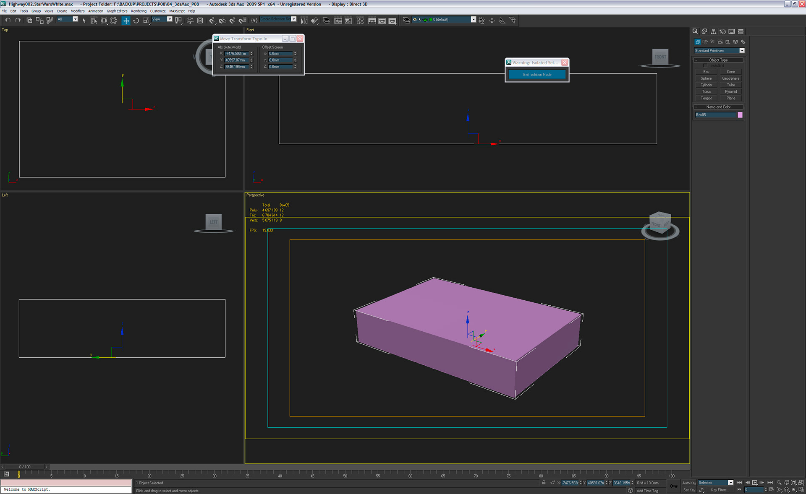Viewport: 806px width, 494px height.
Task: Click Exit Isolation Mode button
Action: [x=537, y=75]
